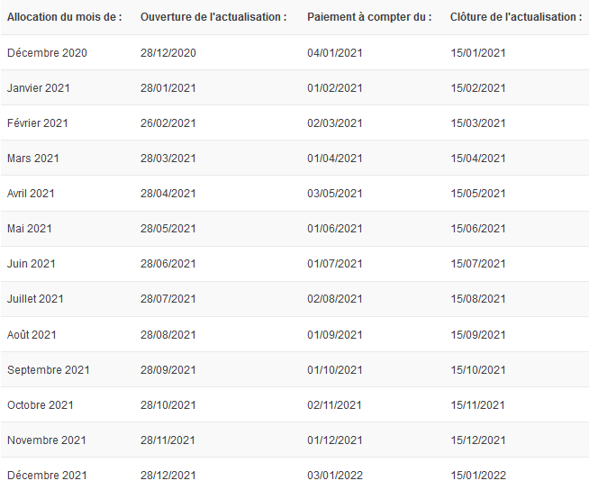
Task: Select the Avril 2021 row label
Action: click(x=31, y=194)
